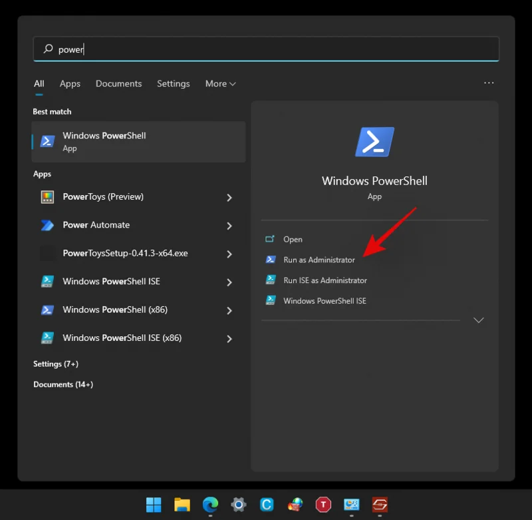
Task: Switch to the Apps tab
Action: pos(69,83)
